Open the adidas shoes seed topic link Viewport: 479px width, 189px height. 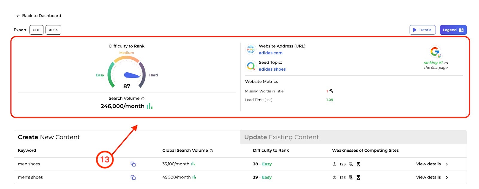tap(272, 69)
